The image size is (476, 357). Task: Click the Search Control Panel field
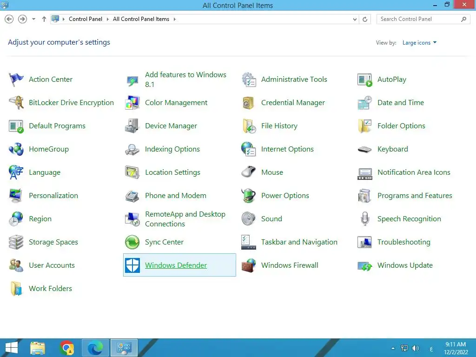coord(423,19)
